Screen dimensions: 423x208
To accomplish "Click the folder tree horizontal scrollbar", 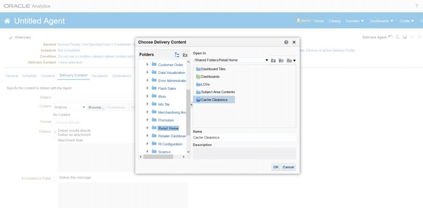I will point(159,157).
